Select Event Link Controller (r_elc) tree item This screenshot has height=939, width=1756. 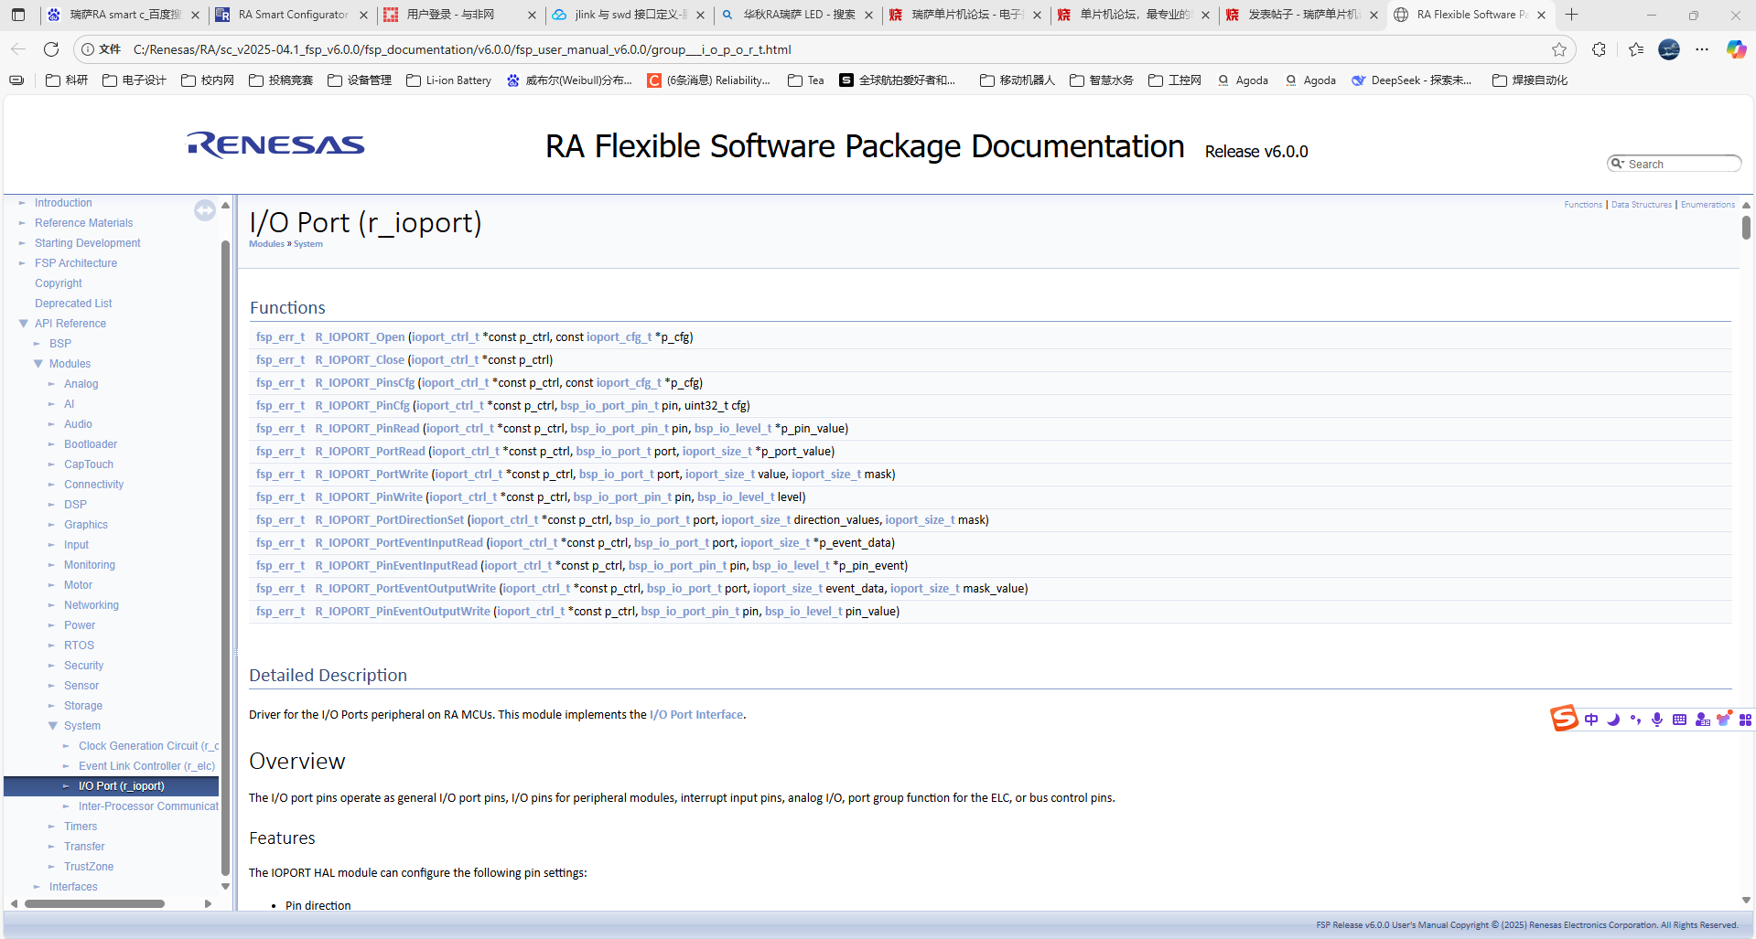146,766
